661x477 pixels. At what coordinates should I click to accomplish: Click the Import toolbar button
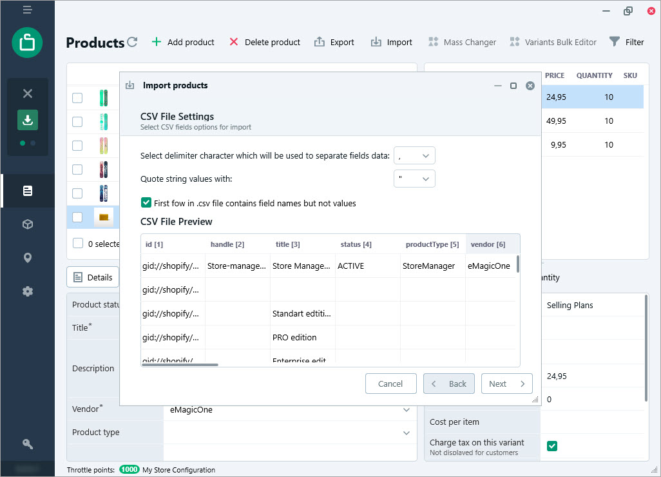[392, 42]
